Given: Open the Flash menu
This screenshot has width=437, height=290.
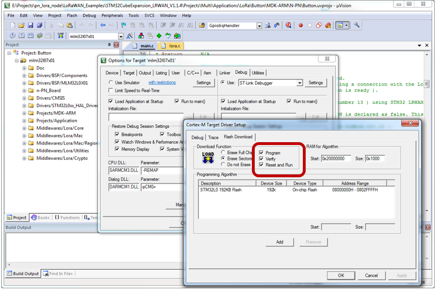Looking at the screenshot, I should point(72,16).
